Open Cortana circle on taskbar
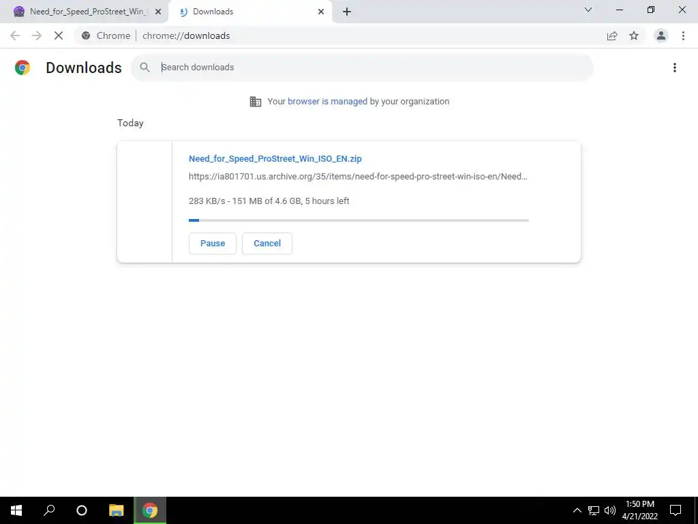This screenshot has width=698, height=524. (82, 510)
